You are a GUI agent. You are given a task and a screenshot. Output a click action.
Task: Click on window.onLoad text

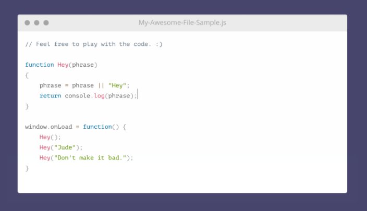pyautogui.click(x=48, y=127)
